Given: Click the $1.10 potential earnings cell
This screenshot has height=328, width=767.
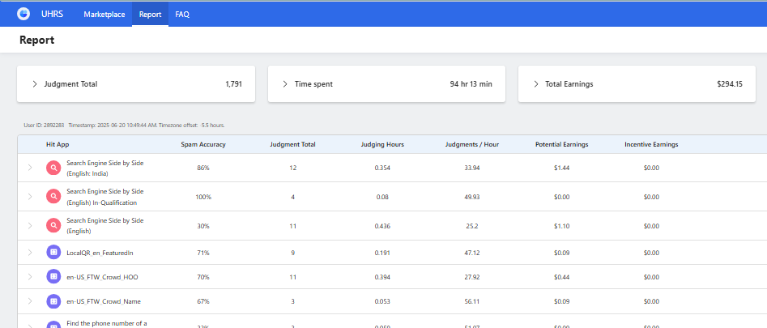Looking at the screenshot, I should tap(561, 226).
